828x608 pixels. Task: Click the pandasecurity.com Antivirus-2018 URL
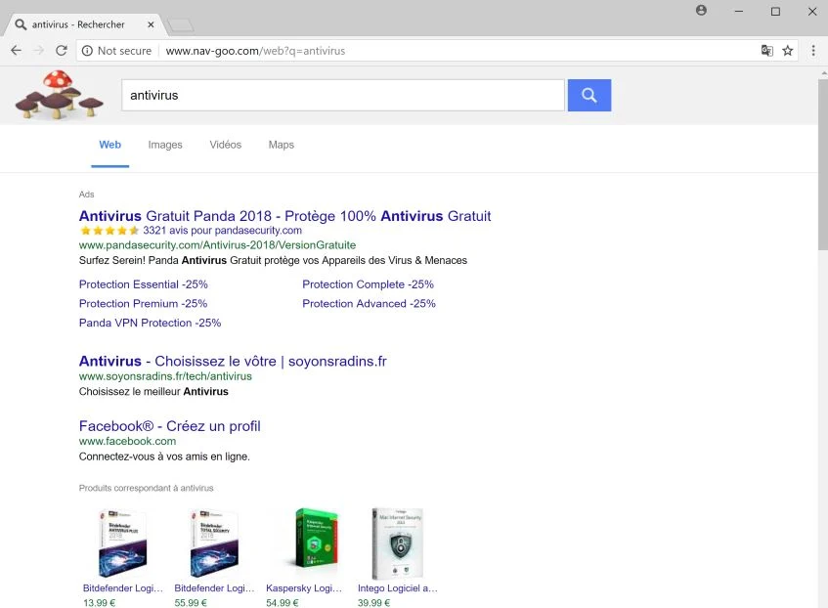coord(218,245)
